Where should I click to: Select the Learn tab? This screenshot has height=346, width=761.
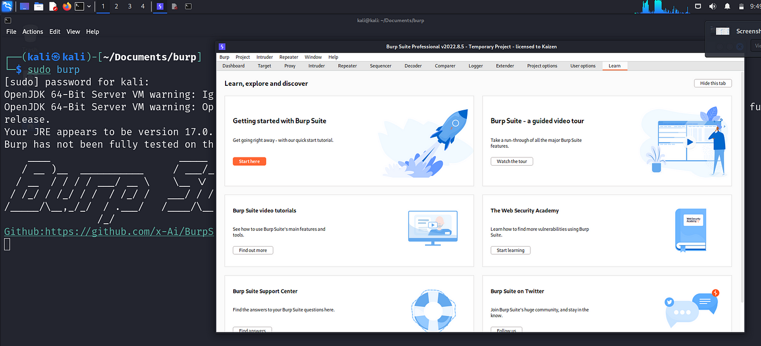coord(614,66)
